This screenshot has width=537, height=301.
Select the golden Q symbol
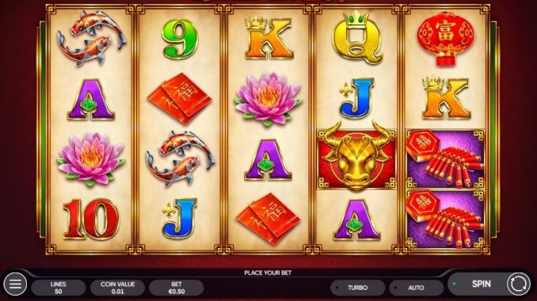pyautogui.click(x=356, y=38)
